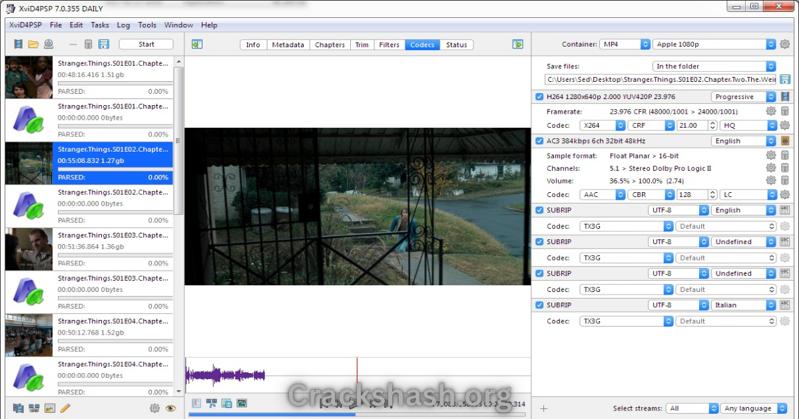
Task: Click save path floppy disk icon
Action: 785,79
